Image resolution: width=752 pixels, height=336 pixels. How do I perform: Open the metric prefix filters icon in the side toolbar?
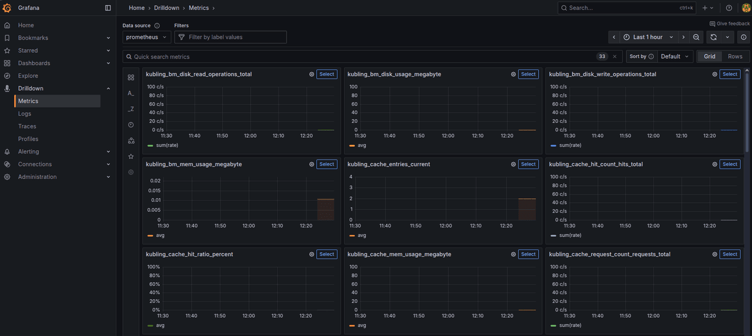pyautogui.click(x=131, y=93)
